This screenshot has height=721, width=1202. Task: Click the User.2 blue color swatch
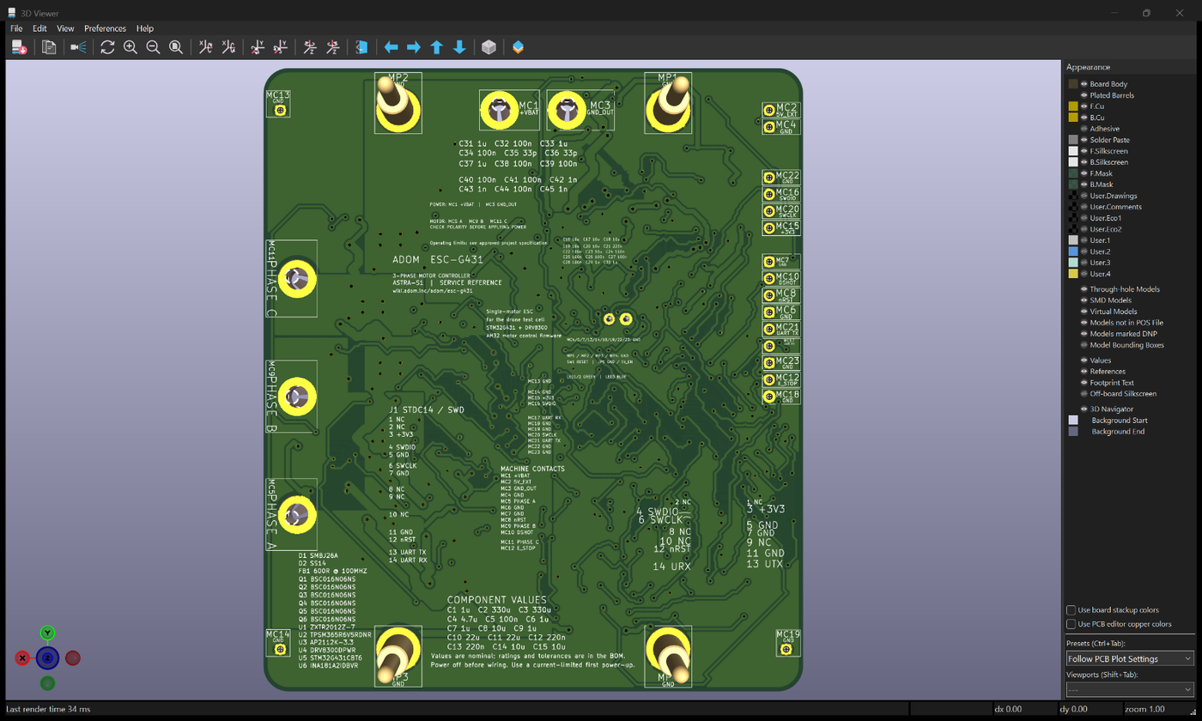click(1073, 251)
